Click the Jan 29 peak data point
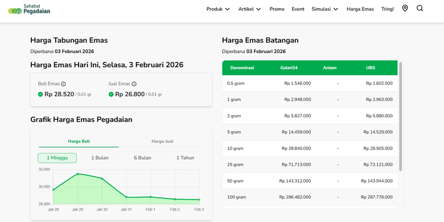 point(77,174)
